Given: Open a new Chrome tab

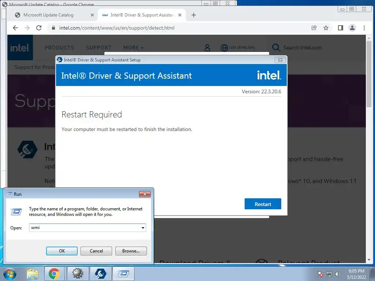Looking at the screenshot, I should [194, 15].
